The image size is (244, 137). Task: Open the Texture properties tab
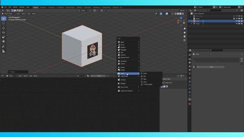coord(190,104)
